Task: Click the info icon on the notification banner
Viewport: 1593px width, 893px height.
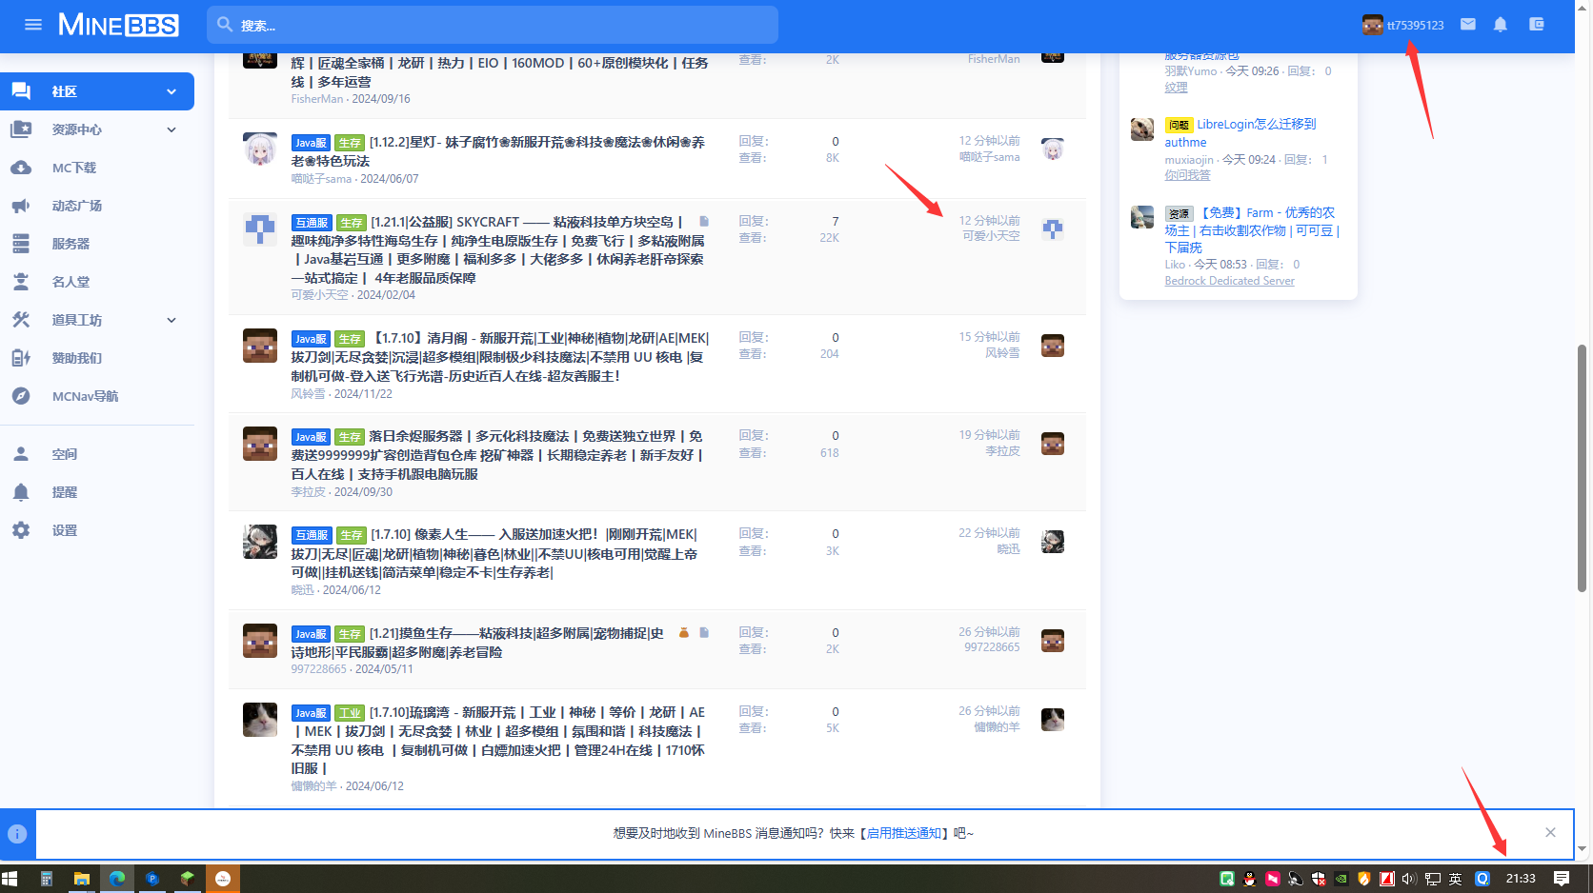Action: (17, 834)
